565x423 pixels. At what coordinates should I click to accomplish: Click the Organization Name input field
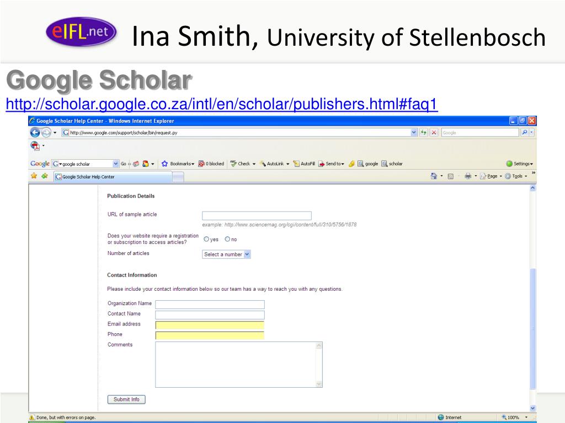click(x=210, y=304)
